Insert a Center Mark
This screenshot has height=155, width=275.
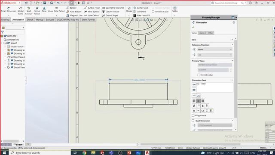[141, 8]
